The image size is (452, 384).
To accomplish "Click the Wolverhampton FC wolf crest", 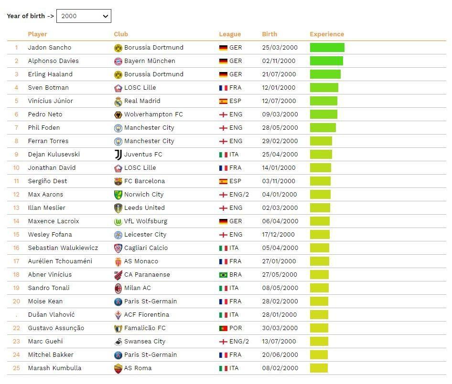I will (x=118, y=115).
